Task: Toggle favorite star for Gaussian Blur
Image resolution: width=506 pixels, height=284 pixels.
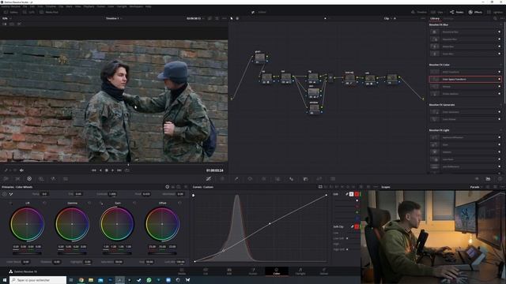Action: tap(499, 39)
